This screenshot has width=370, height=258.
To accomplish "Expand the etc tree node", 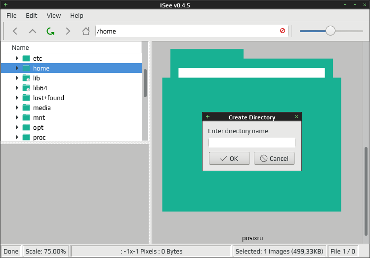I will pos(17,58).
